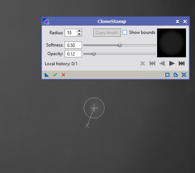Delete local history with gray X

[x=143, y=63]
